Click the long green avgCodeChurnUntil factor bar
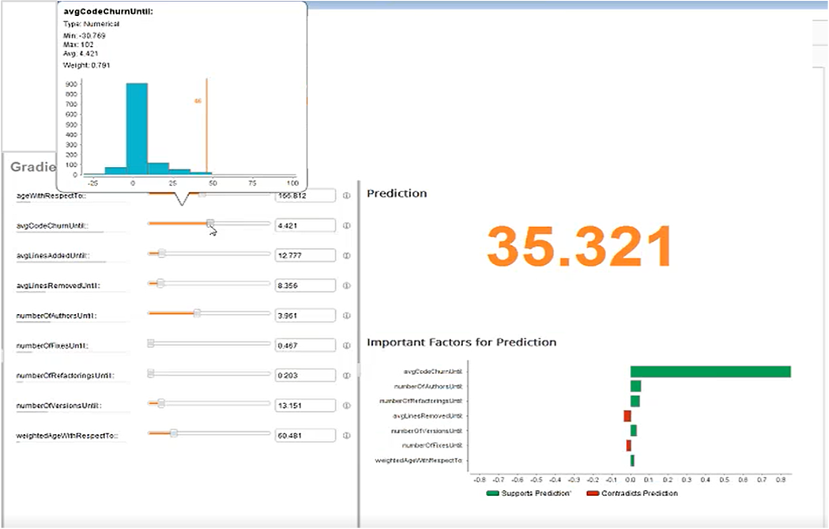 [x=710, y=372]
